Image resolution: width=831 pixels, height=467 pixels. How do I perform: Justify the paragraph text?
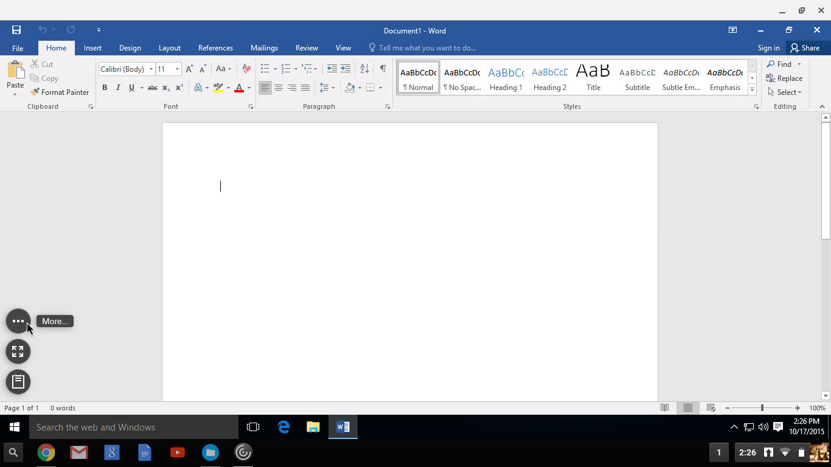305,88
